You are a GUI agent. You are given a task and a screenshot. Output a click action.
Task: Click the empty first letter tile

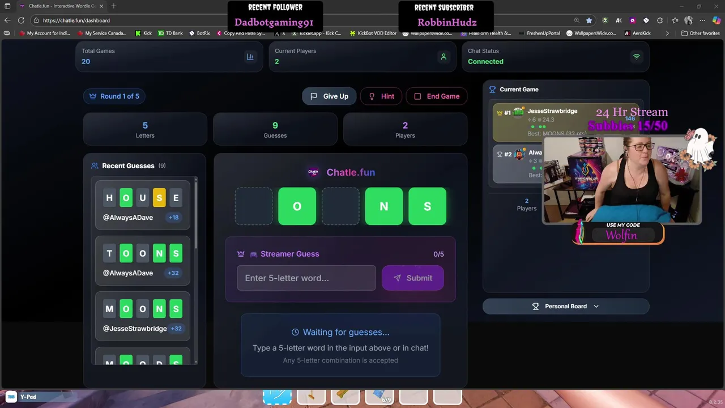(254, 206)
